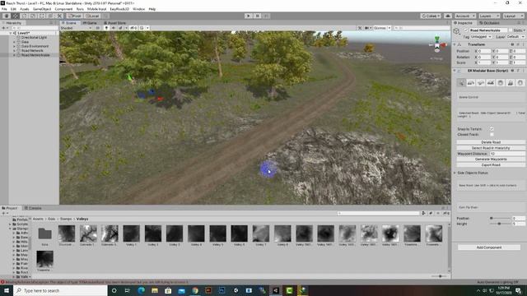Select the Hand tool in Unity toolbar
Screen dimensions: 527x296
[7, 16]
